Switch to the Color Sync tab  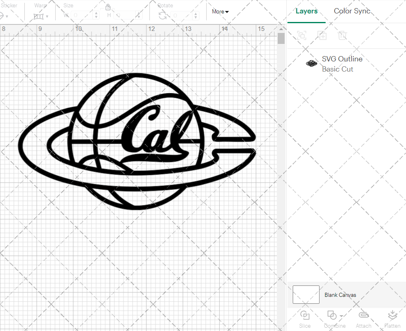352,11
